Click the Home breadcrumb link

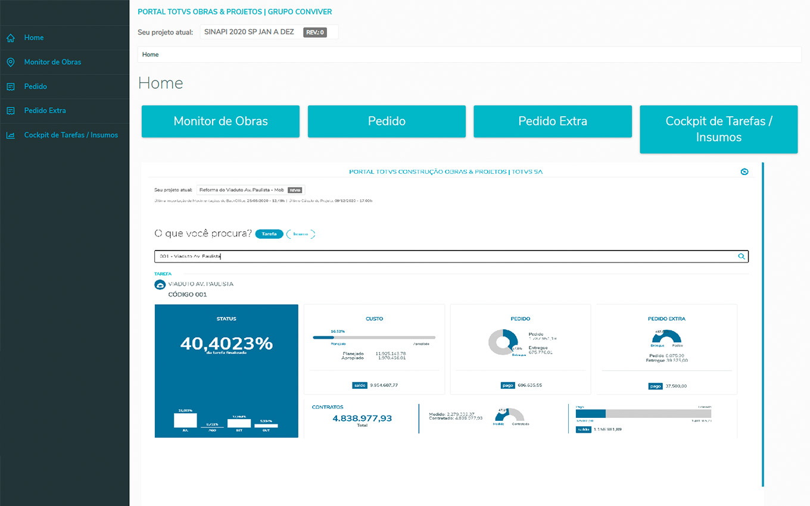151,55
